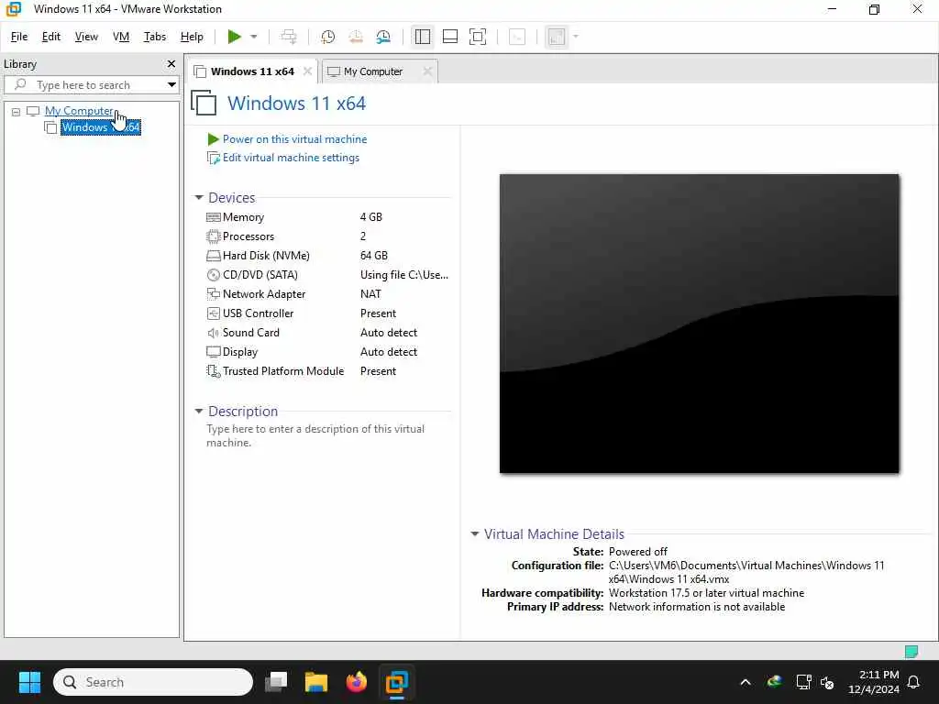This screenshot has width=939, height=704.
Task: Close the Library panel
Action: pos(171,63)
